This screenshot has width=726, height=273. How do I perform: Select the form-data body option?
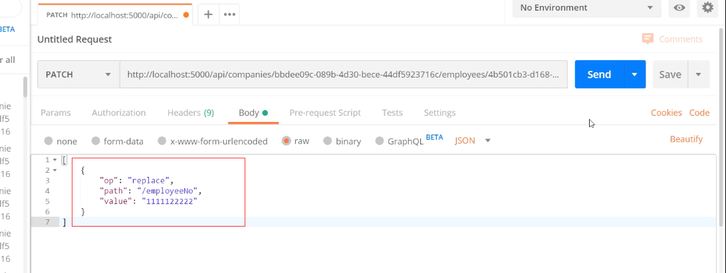tap(96, 141)
